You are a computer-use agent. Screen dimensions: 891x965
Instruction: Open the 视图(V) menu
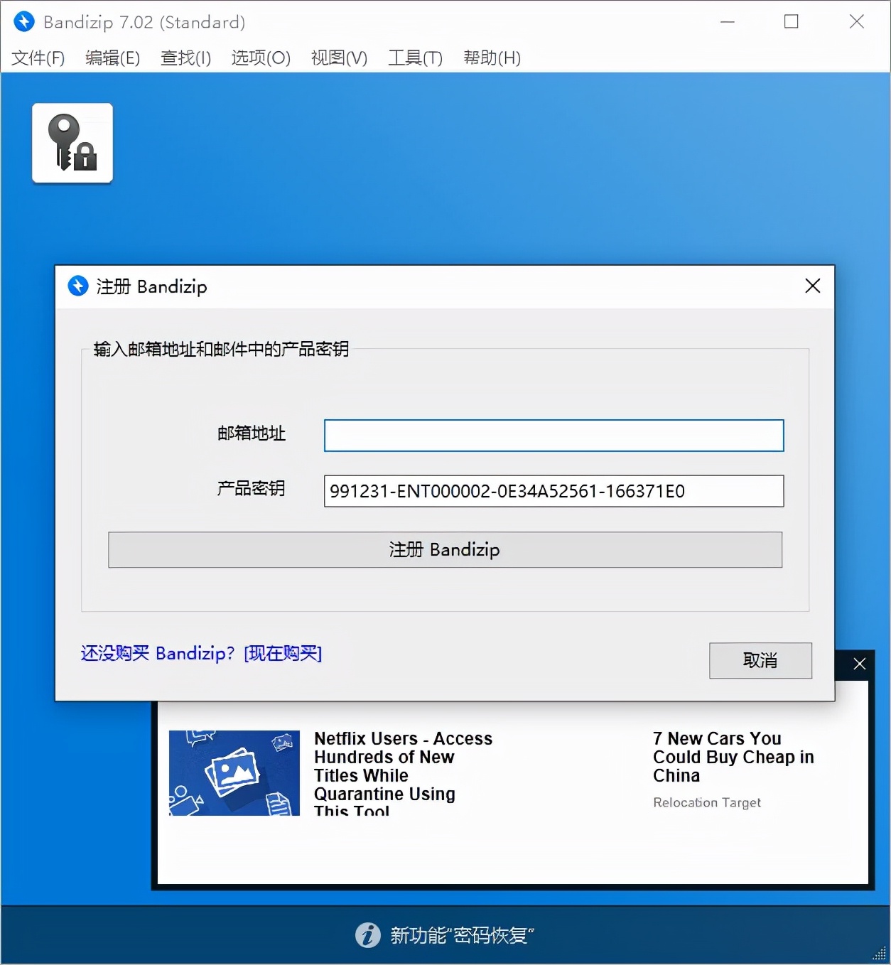339,58
